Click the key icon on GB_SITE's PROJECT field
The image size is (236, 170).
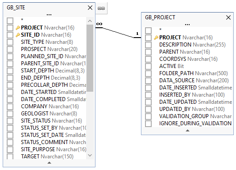coord(18,28)
